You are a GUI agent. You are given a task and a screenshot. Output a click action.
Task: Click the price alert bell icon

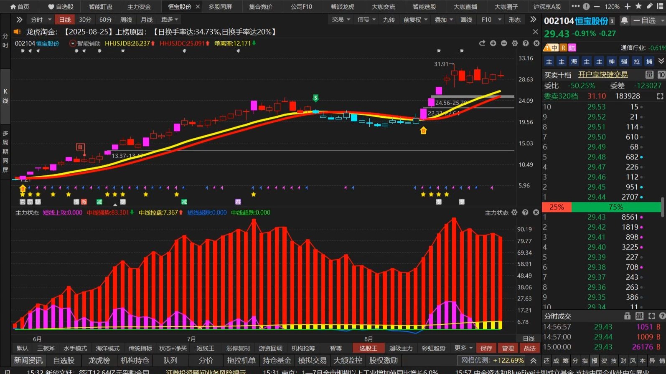pyautogui.click(x=624, y=21)
